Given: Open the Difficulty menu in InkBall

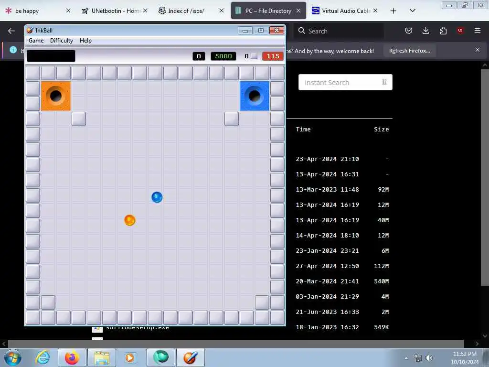Looking at the screenshot, I should click(62, 41).
